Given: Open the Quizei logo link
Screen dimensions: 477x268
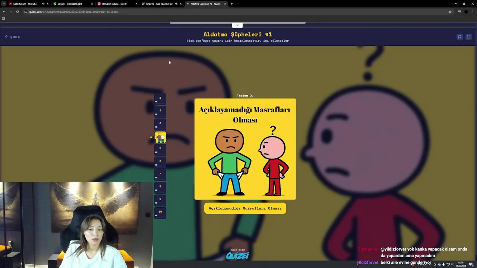Looking at the screenshot, I should (x=237, y=255).
